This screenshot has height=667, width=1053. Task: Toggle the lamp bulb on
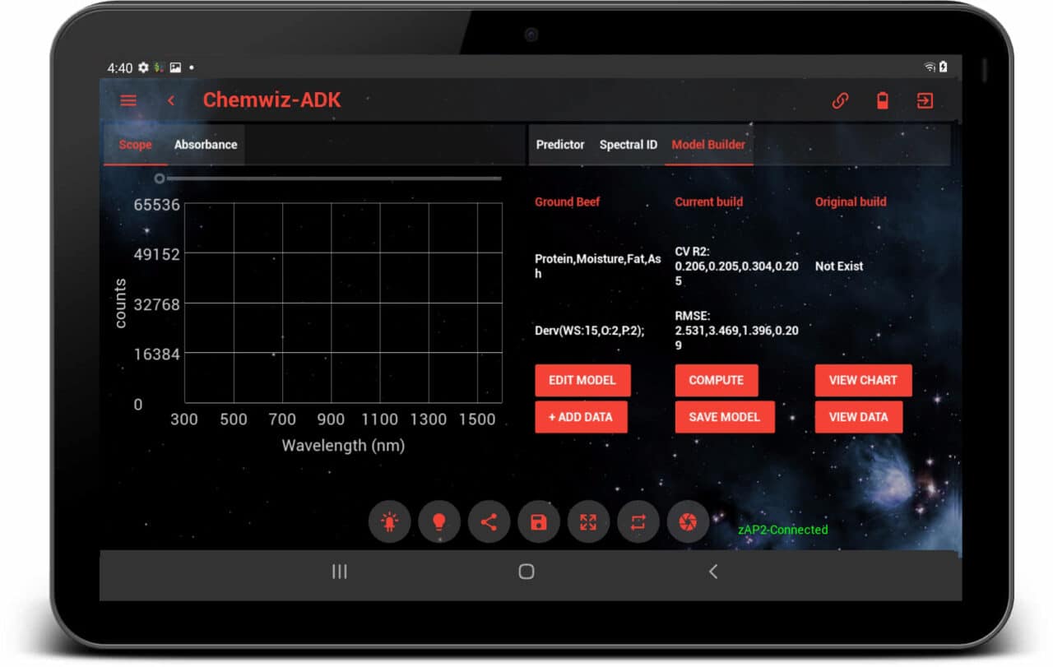439,521
